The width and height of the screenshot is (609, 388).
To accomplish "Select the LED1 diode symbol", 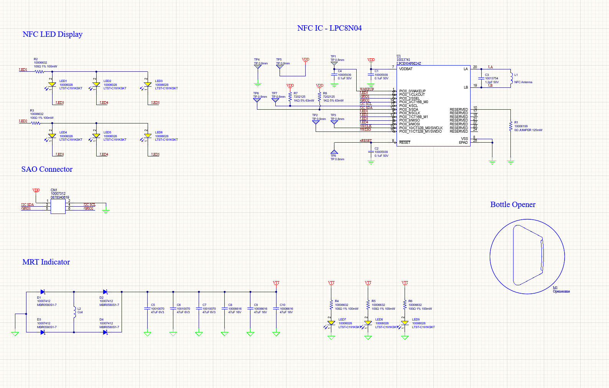I will tap(52, 84).
